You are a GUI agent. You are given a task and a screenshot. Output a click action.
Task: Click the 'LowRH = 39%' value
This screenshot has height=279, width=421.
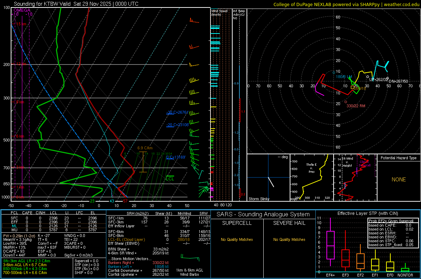(15, 243)
